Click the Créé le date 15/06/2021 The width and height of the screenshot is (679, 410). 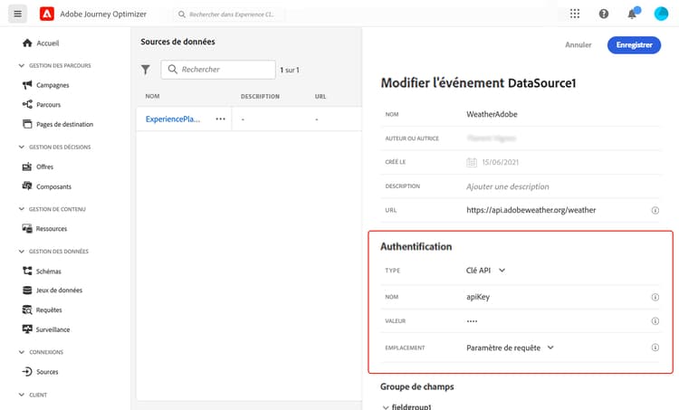pyautogui.click(x=500, y=162)
